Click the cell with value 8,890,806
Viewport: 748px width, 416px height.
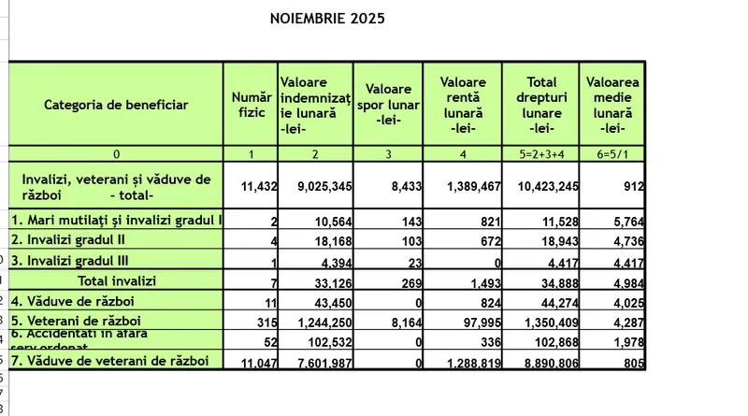(542, 362)
